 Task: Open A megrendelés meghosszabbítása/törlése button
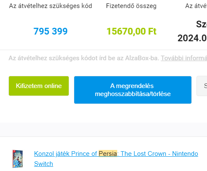click(x=133, y=90)
